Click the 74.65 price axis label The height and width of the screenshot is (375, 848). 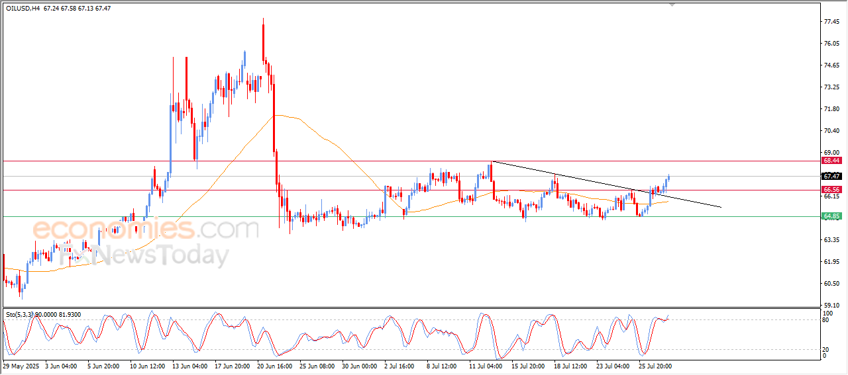[x=831, y=65]
